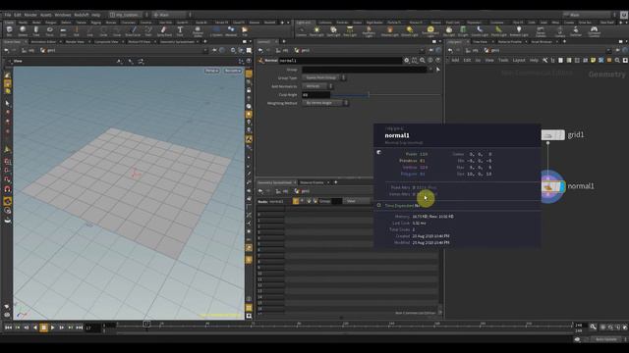Switch to the Composite View tab
This screenshot has height=353, width=629.
pos(106,41)
